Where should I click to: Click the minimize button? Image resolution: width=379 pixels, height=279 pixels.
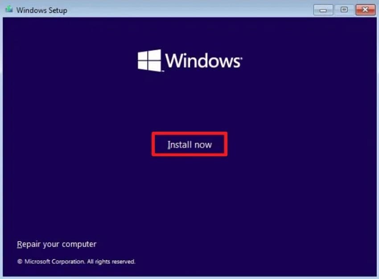pyautogui.click(x=322, y=9)
